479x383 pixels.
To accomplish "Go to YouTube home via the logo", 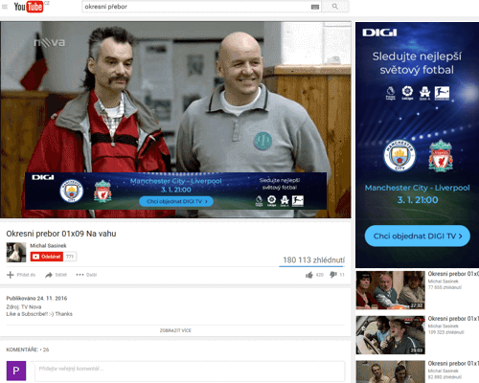I will tap(29, 7).
